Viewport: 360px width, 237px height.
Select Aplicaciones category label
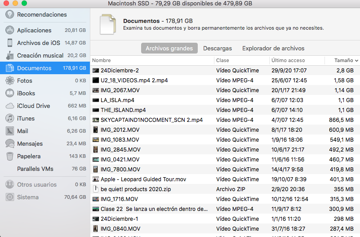34,30
